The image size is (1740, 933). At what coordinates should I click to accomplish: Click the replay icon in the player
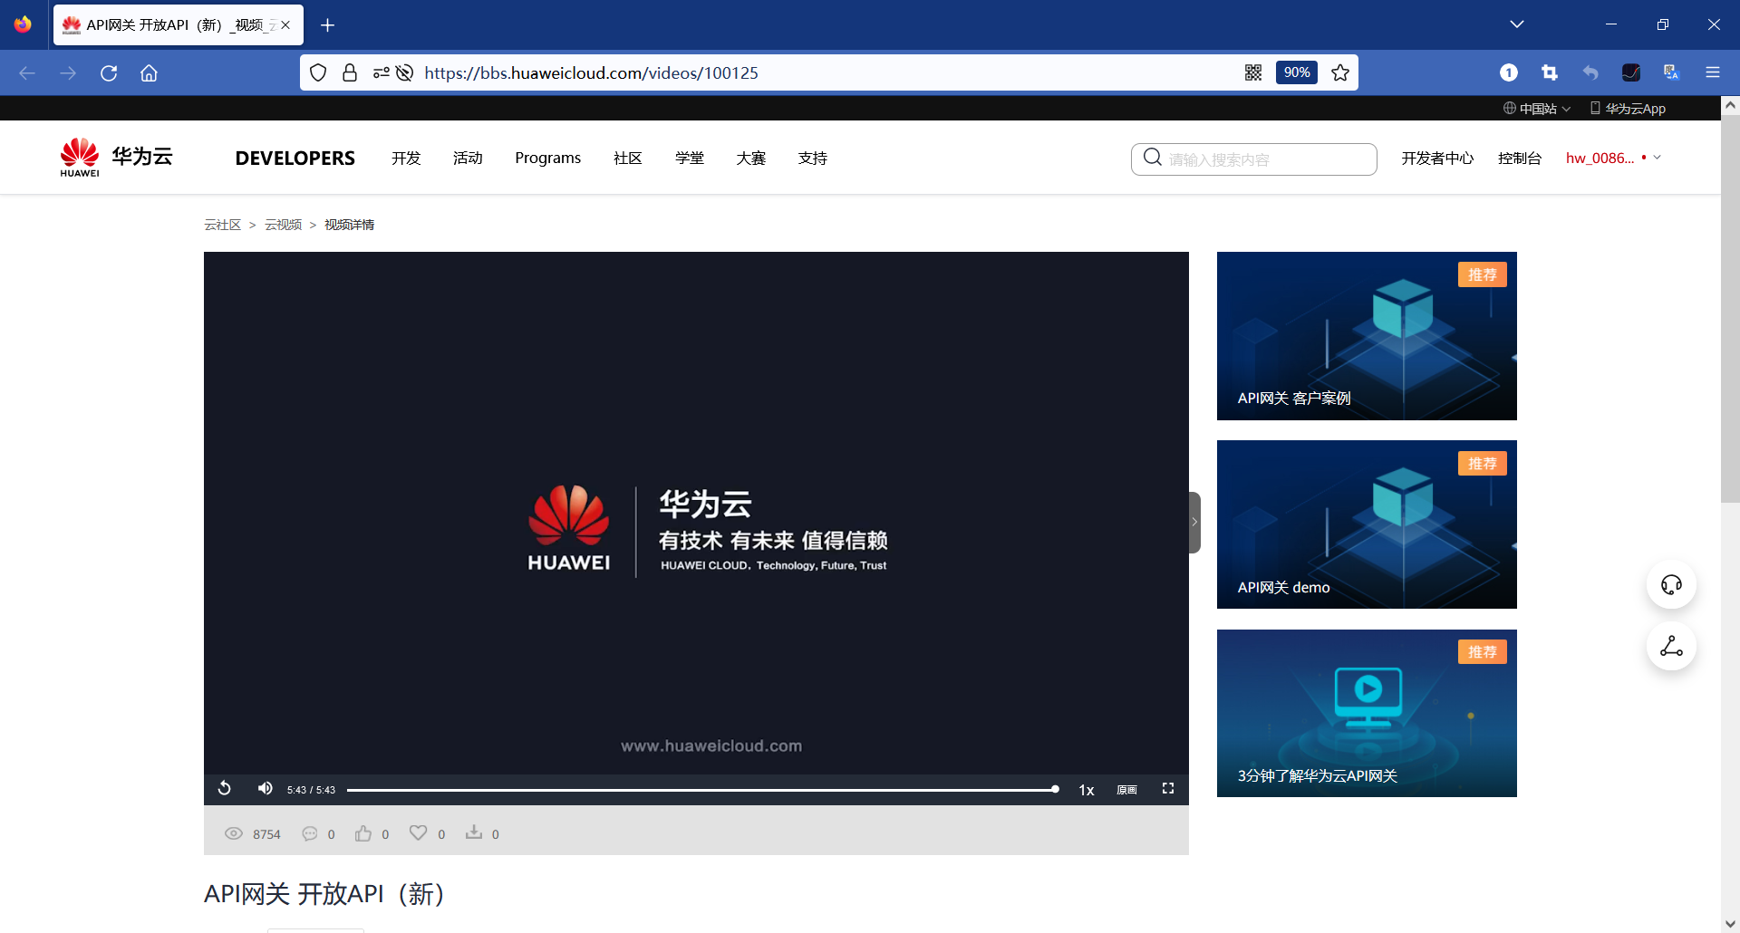(x=224, y=788)
